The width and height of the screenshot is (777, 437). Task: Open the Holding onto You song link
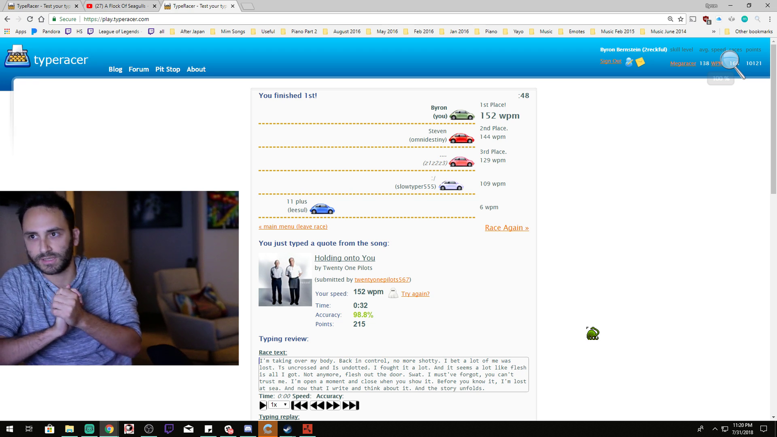pos(345,258)
